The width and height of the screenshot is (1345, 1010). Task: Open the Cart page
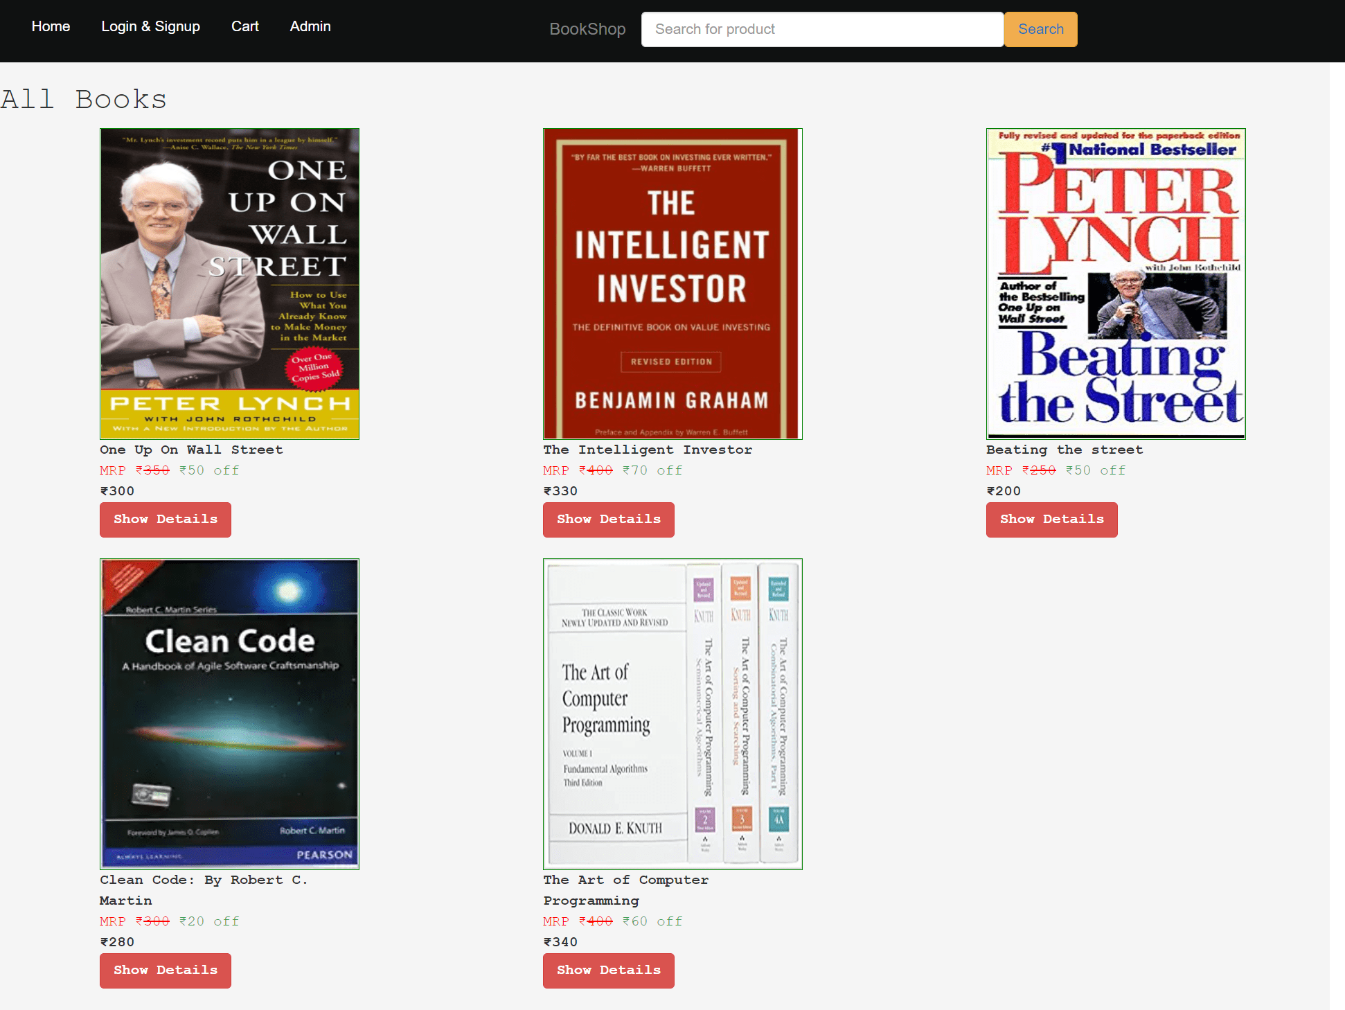244,26
